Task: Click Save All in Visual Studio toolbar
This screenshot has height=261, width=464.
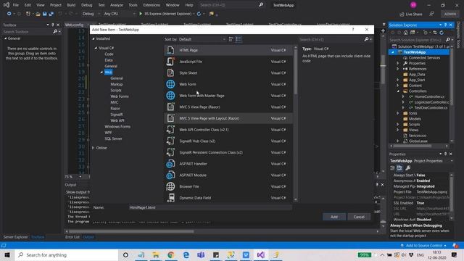Action: pos(51,14)
